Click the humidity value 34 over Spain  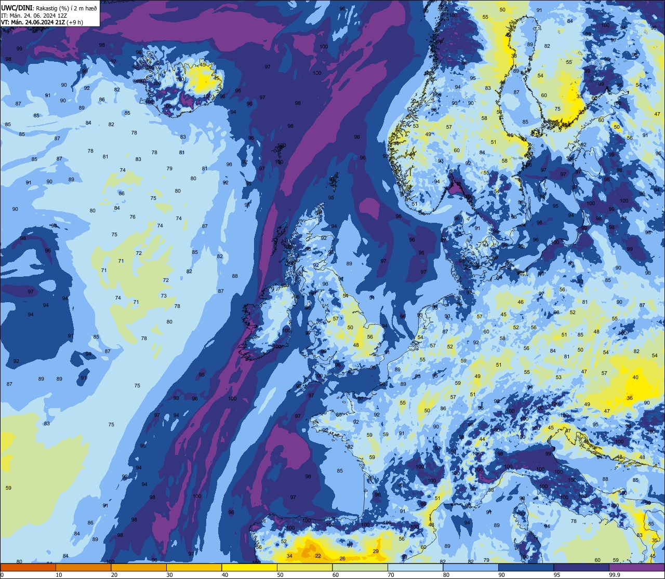click(x=289, y=556)
